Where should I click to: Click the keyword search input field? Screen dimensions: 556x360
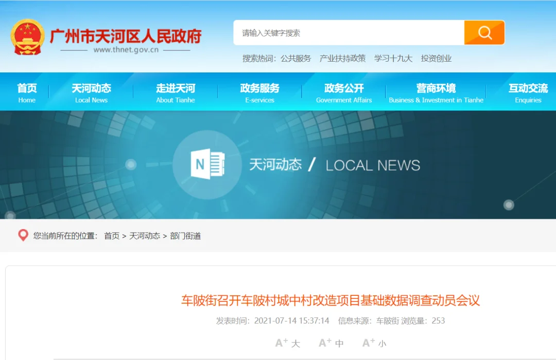tap(349, 32)
